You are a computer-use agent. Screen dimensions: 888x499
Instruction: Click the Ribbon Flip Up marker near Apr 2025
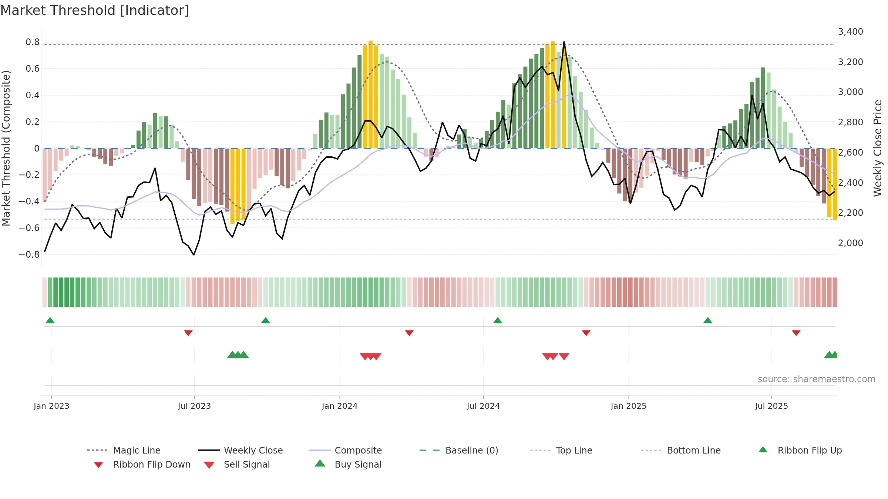[x=707, y=320]
